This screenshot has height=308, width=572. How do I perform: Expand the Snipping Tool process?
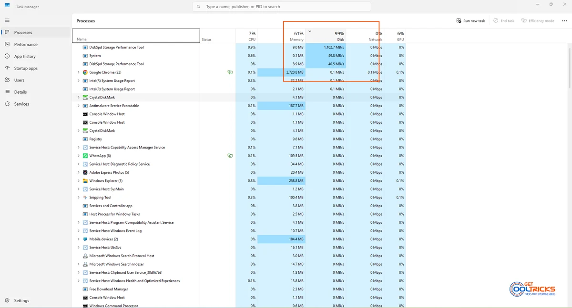coord(79,198)
